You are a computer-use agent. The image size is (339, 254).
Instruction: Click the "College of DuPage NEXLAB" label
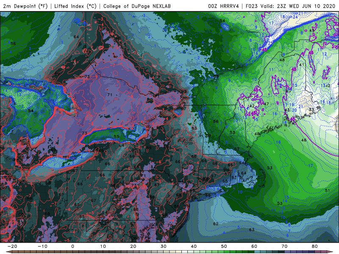137,6
